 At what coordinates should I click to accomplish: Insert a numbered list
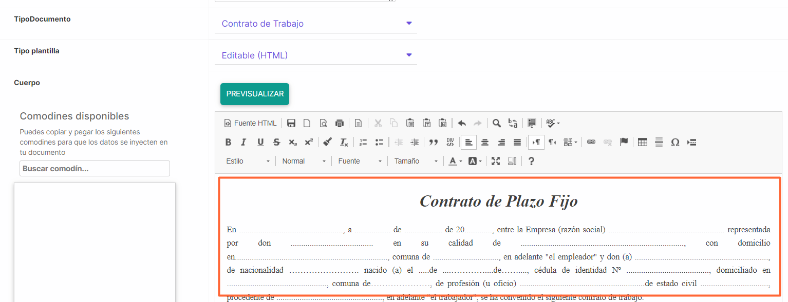tap(363, 142)
